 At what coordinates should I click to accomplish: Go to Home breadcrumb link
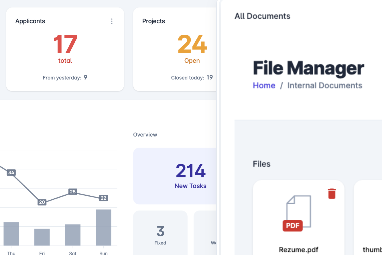point(264,85)
